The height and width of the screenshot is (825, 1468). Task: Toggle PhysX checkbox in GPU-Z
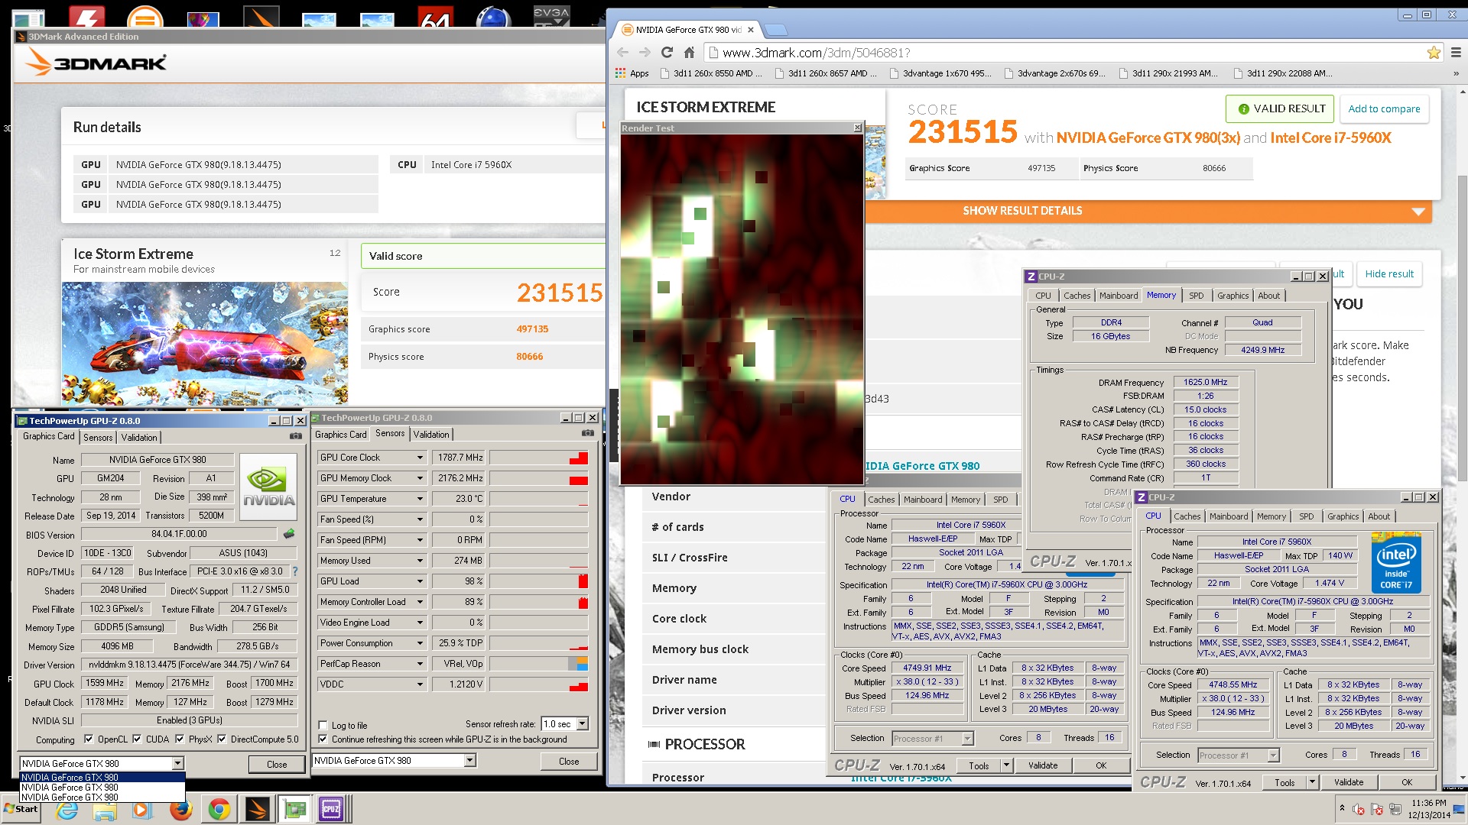coord(180,739)
